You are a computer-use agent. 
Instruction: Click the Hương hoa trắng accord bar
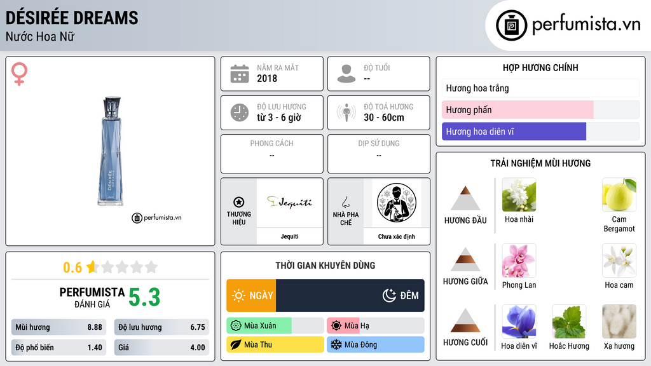point(540,88)
